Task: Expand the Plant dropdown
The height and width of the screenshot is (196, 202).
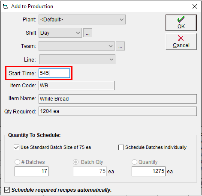Action: pos(82,20)
